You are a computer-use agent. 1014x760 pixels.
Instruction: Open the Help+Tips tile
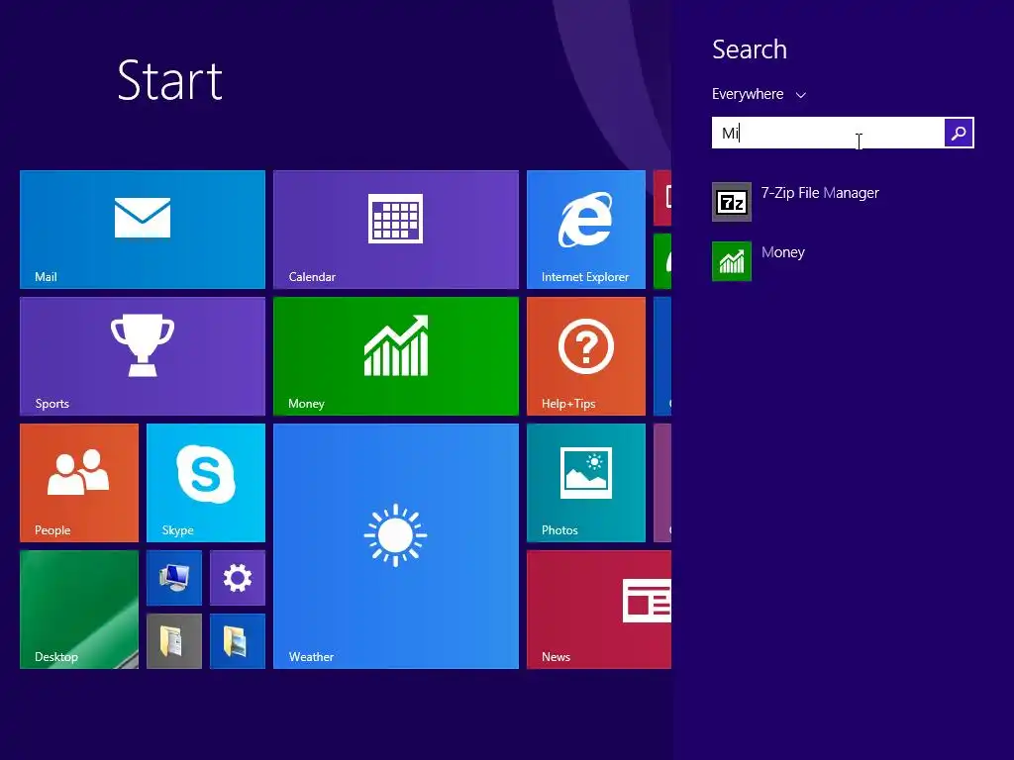pos(586,356)
